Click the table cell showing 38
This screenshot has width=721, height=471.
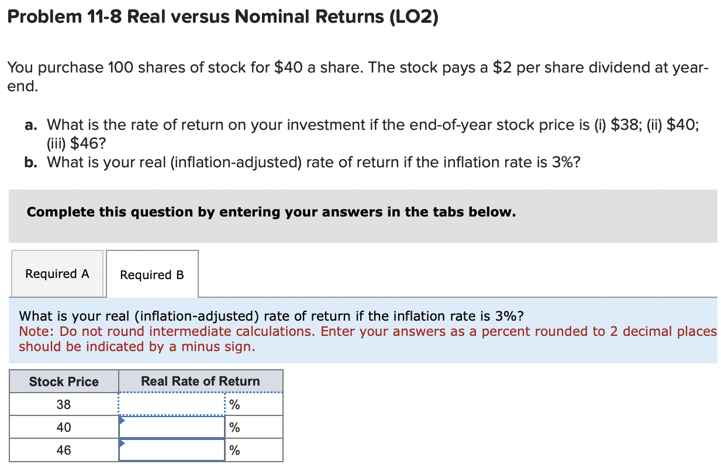pyautogui.click(x=63, y=404)
